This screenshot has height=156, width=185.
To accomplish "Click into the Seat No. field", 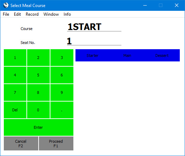I will click(x=94, y=41).
